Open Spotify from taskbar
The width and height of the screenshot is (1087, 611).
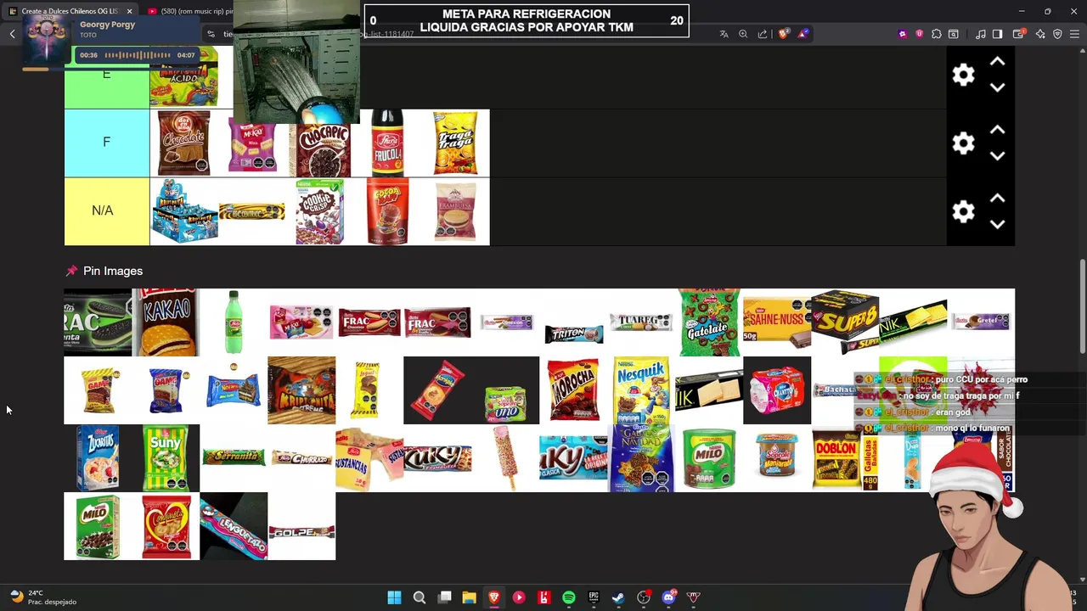pyautogui.click(x=568, y=597)
